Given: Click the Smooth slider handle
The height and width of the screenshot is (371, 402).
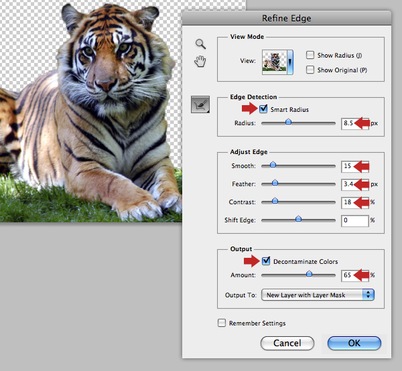Looking at the screenshot, I should pyautogui.click(x=273, y=165).
